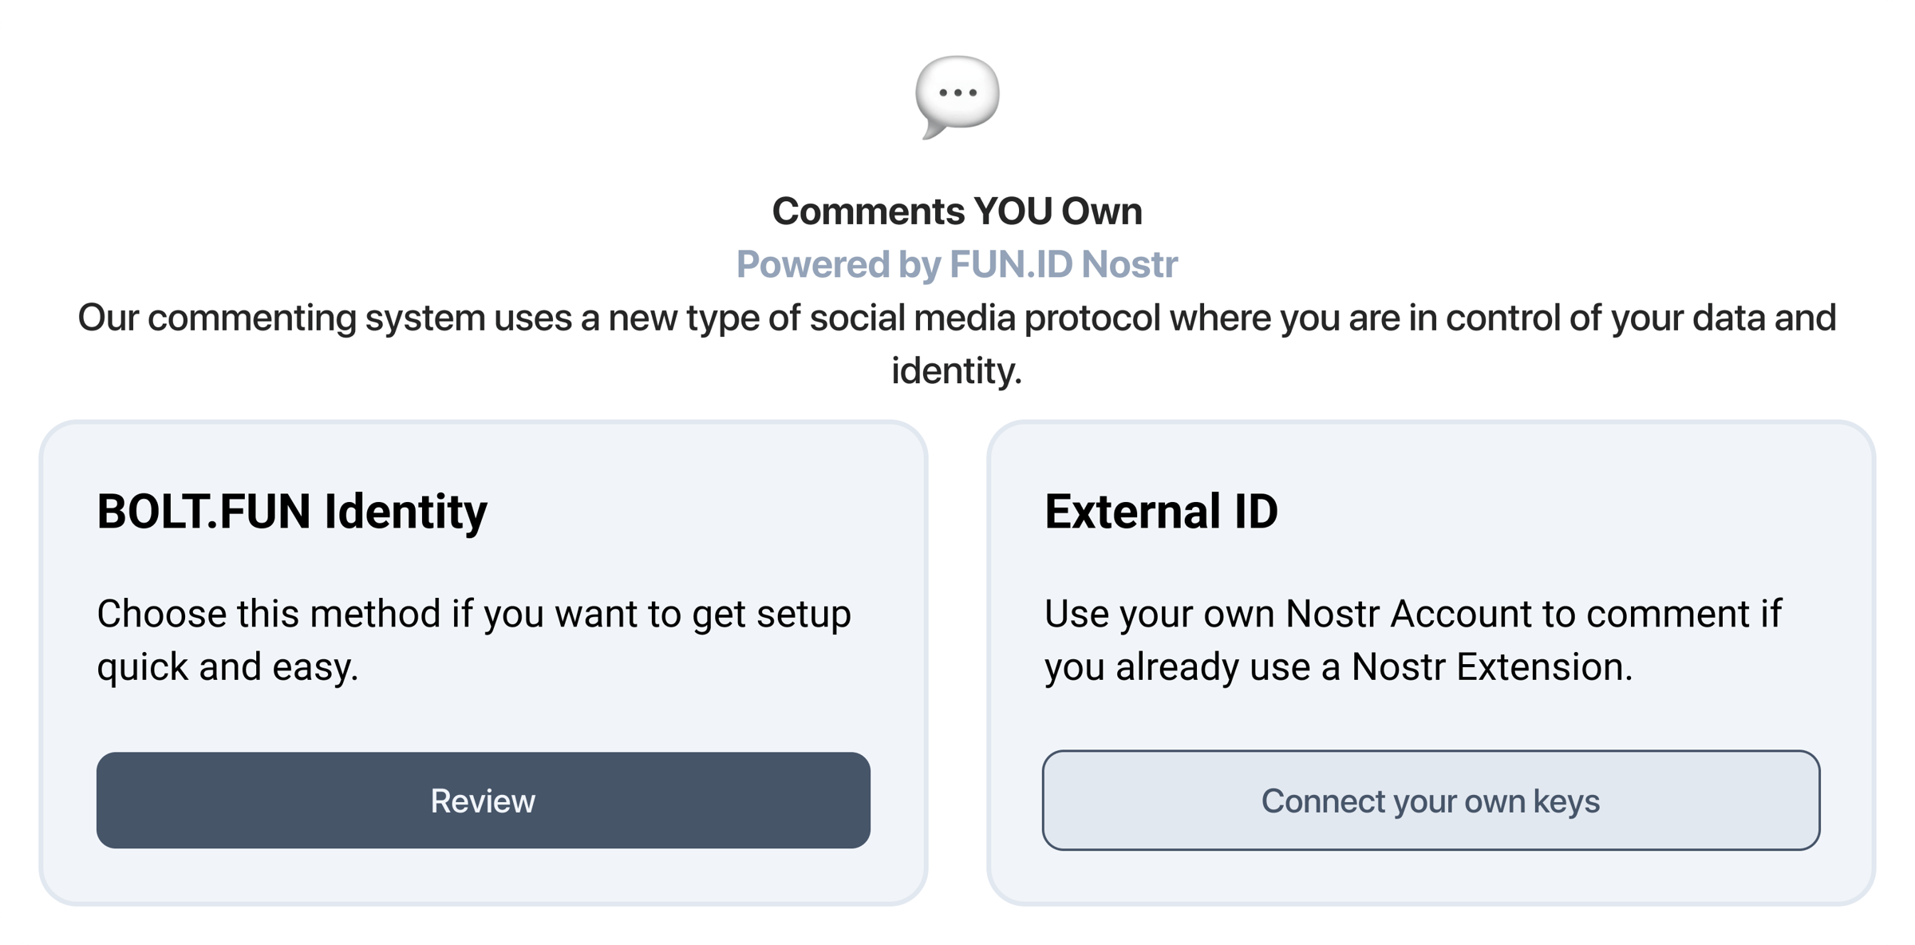
Task: Click the Comments YOU Own heading
Action: [x=957, y=212]
